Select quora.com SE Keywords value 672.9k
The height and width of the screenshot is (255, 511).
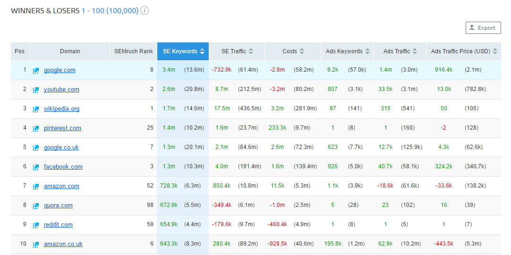(x=169, y=206)
